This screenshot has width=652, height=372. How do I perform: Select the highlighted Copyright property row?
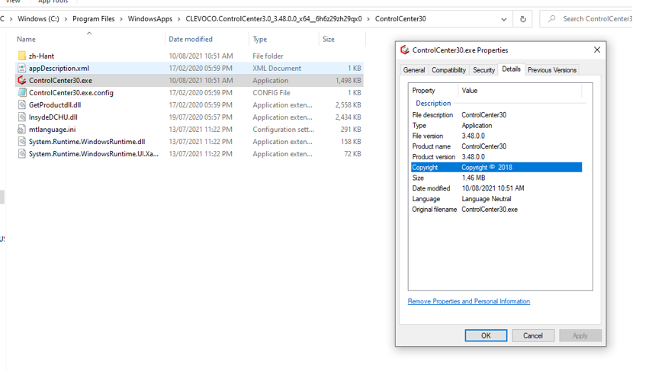pos(496,168)
